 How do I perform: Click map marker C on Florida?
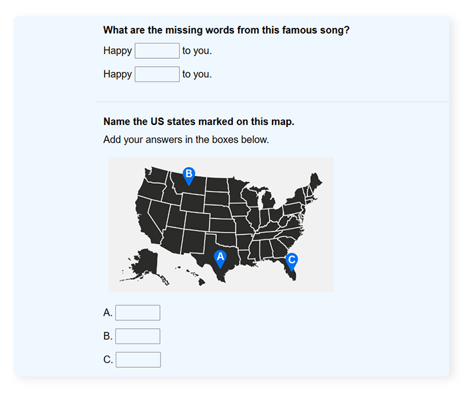pos(292,261)
